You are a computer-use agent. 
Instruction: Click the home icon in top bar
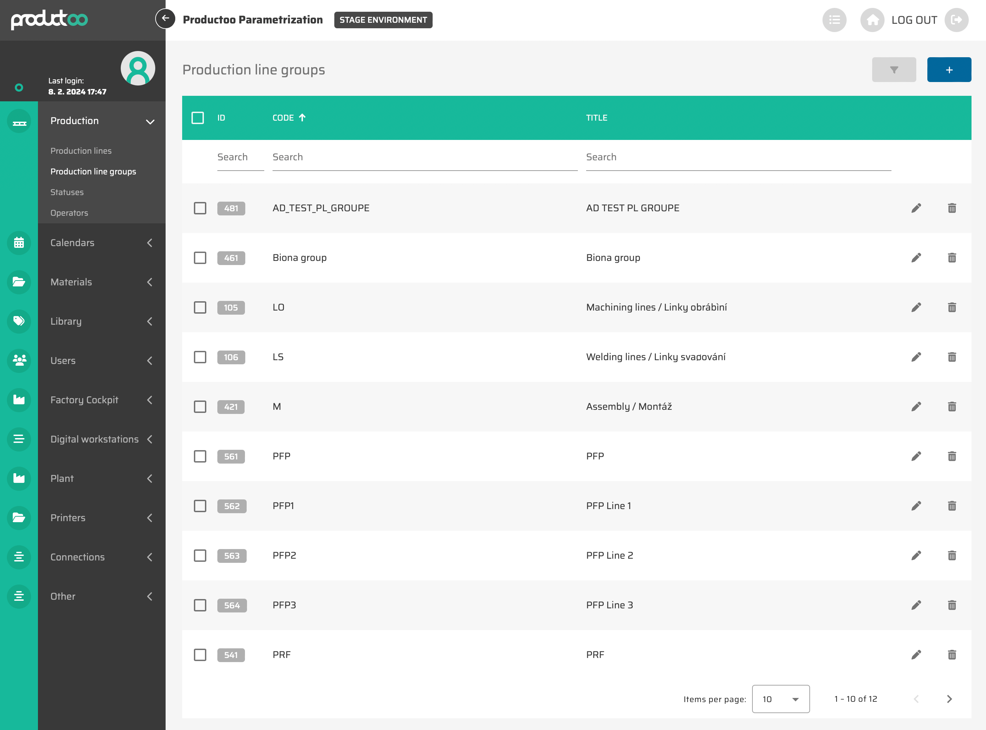872,20
